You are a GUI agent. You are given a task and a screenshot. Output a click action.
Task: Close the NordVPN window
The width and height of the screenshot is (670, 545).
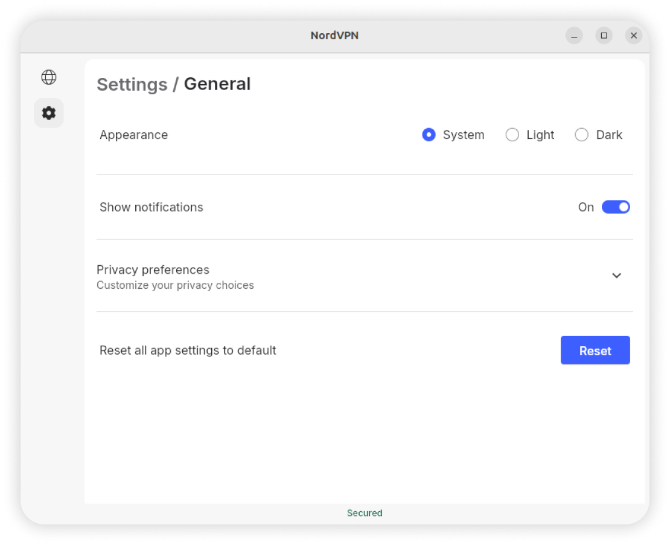coord(633,36)
